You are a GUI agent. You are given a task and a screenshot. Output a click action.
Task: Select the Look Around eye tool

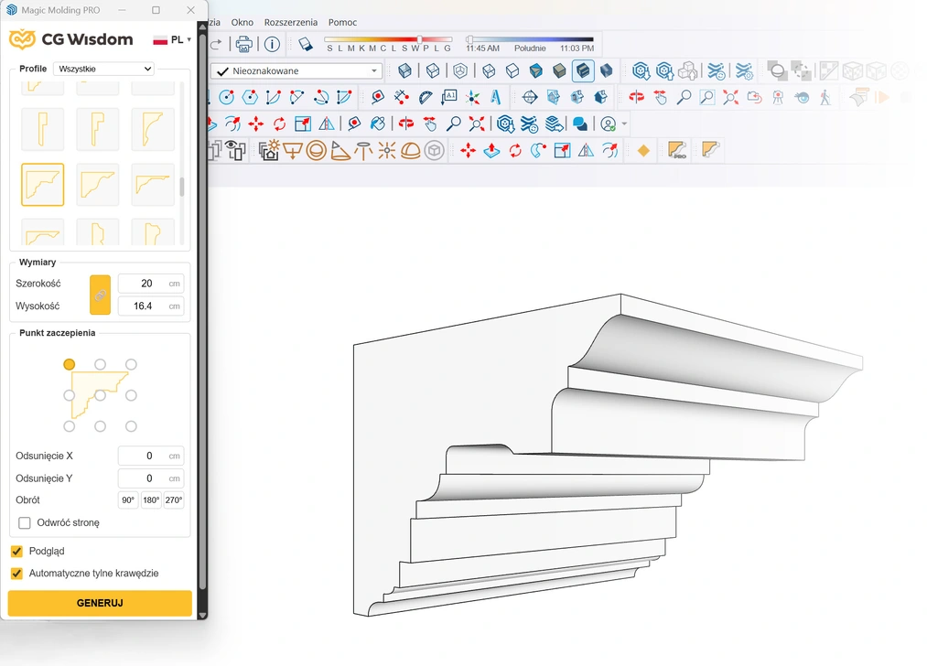(802, 97)
